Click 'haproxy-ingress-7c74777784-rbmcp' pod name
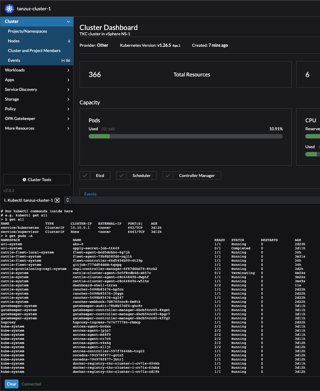320x391 pixels. [107, 323]
